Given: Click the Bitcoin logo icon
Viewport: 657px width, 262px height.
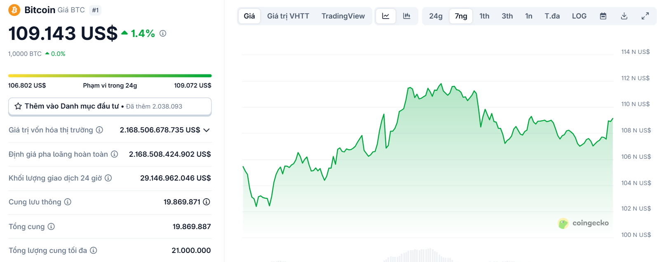Looking at the screenshot, I should pos(14,10).
